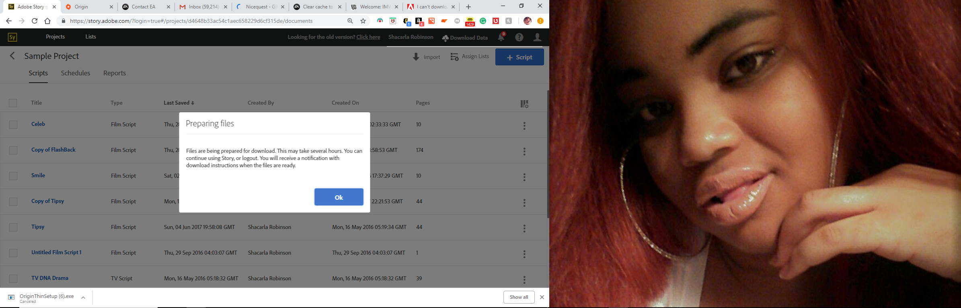Open a new browser tab
Screen dimensions: 961x308
pos(468,7)
